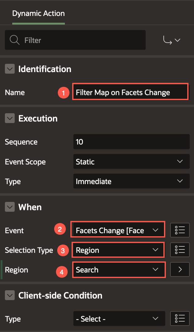Collapse the Identification section
Viewport: 194px width, 332px height.
(x=10, y=69)
